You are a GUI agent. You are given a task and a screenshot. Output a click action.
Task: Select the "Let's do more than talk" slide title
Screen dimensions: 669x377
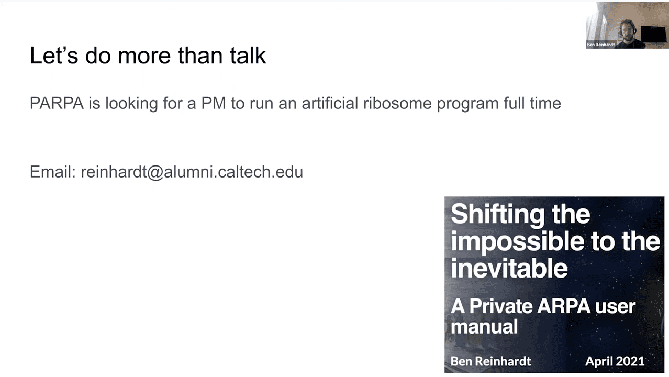[x=148, y=56]
